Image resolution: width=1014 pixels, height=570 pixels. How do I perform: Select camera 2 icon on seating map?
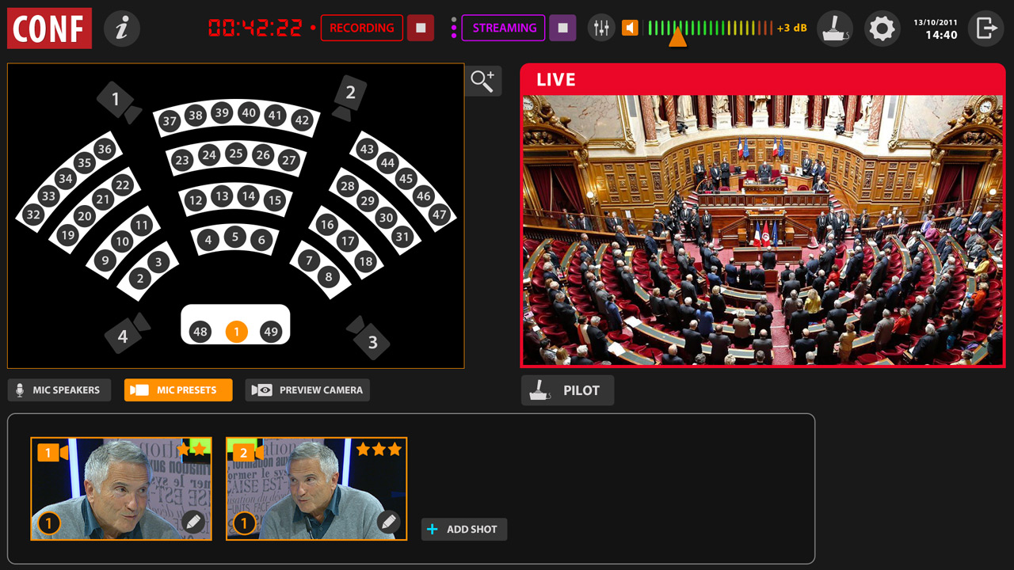pyautogui.click(x=348, y=97)
